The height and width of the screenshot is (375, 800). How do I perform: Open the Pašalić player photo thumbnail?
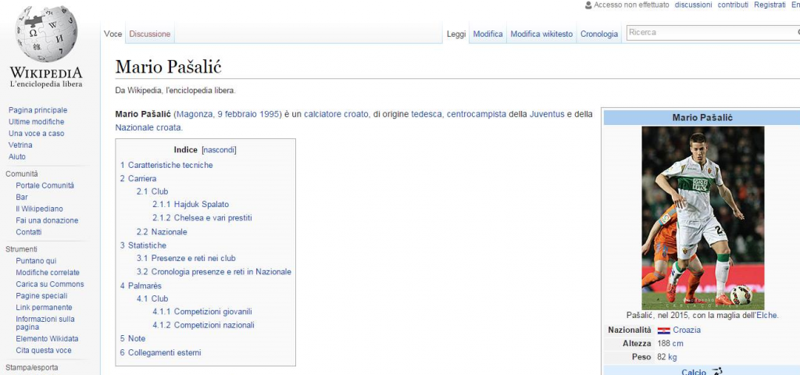[x=702, y=218]
